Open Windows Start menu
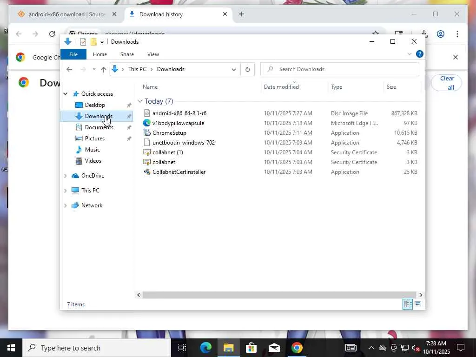Viewport: 476px width, 357px height. (11, 348)
